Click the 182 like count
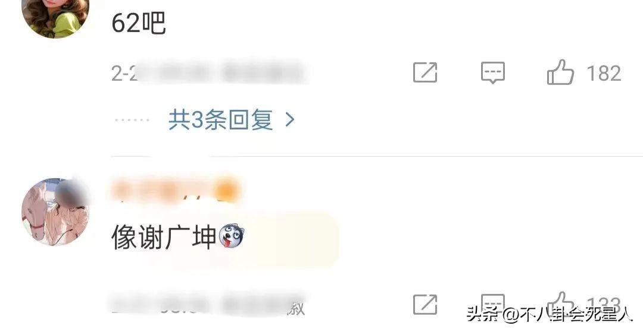643x332 pixels. point(604,74)
